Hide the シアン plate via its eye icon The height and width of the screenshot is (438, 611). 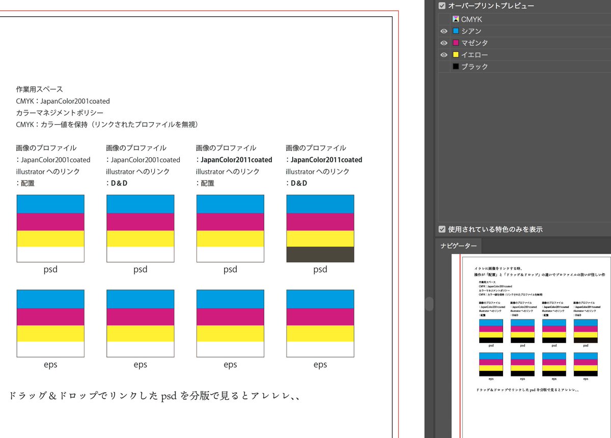point(444,31)
